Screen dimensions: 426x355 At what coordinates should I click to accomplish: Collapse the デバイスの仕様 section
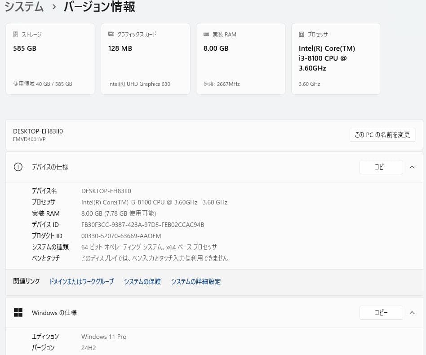pos(412,167)
